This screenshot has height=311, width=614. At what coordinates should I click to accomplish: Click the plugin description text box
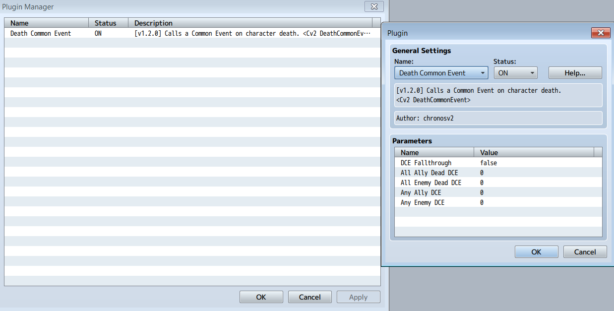click(x=498, y=95)
